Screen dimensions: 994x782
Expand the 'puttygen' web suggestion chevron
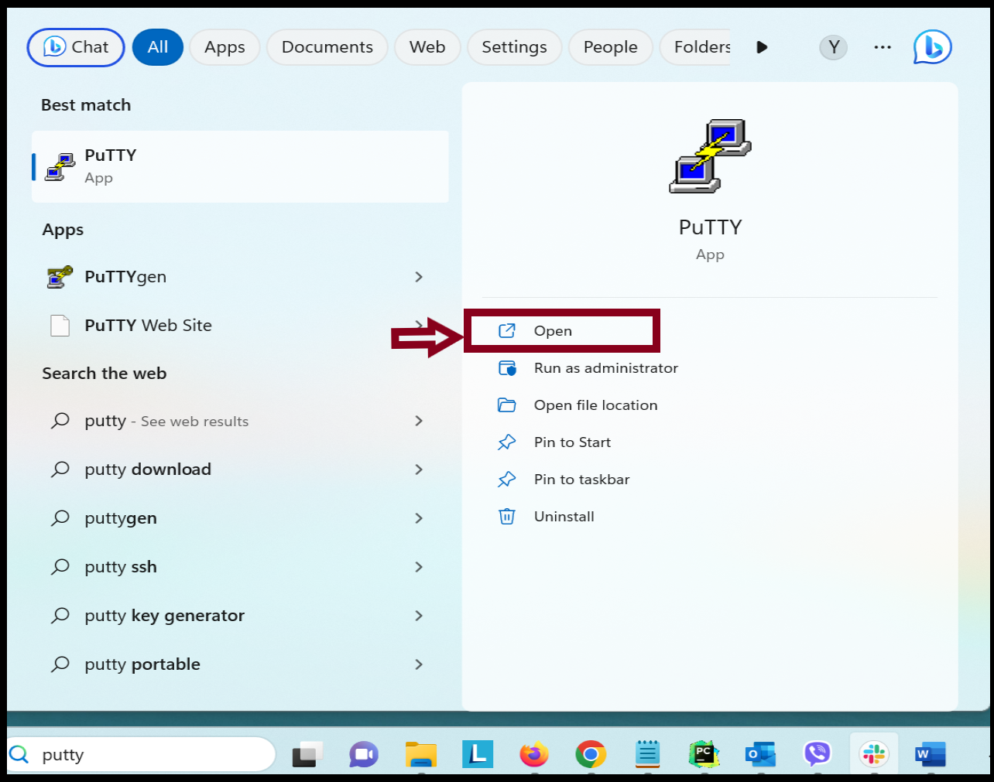pyautogui.click(x=419, y=518)
